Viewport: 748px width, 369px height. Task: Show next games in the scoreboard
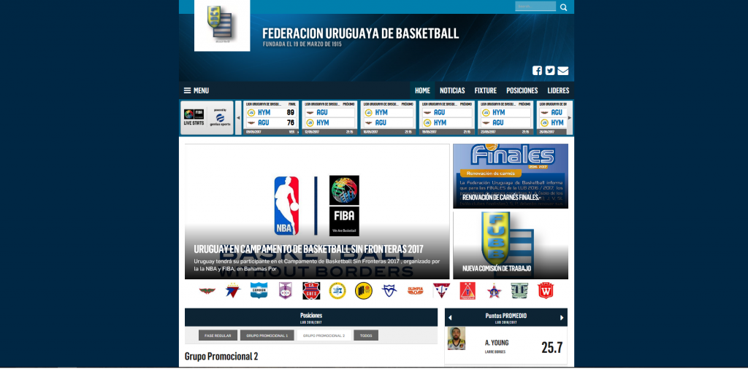point(569,117)
